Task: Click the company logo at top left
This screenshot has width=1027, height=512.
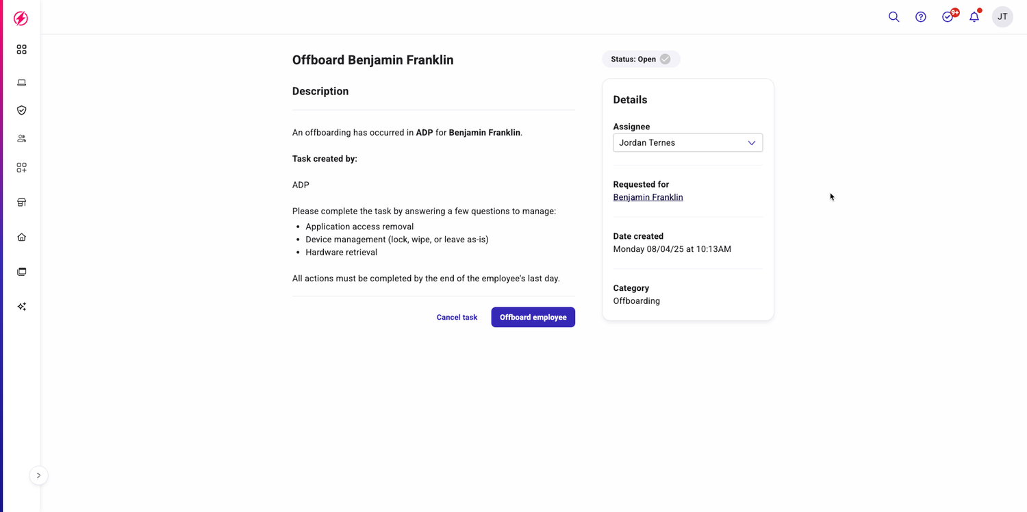Action: pyautogui.click(x=21, y=18)
